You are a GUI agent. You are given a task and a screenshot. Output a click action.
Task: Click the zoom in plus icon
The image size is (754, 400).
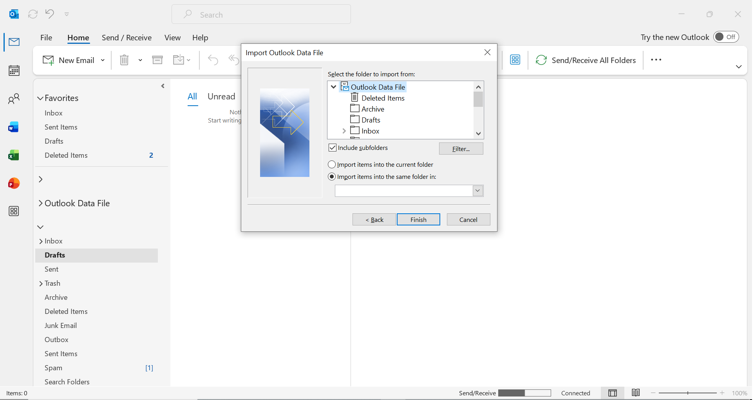click(722, 393)
